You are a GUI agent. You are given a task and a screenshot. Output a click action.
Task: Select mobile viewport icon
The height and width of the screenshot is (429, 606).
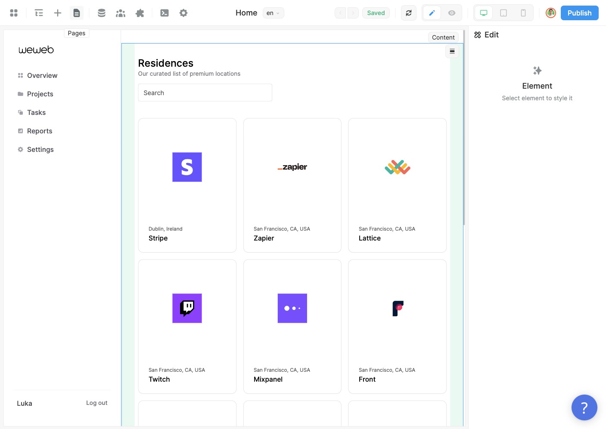tap(523, 13)
